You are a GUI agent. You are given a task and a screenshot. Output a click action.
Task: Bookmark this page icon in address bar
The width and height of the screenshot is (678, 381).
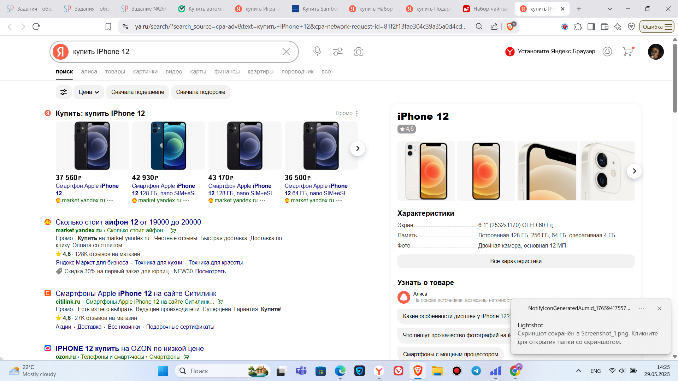108,26
